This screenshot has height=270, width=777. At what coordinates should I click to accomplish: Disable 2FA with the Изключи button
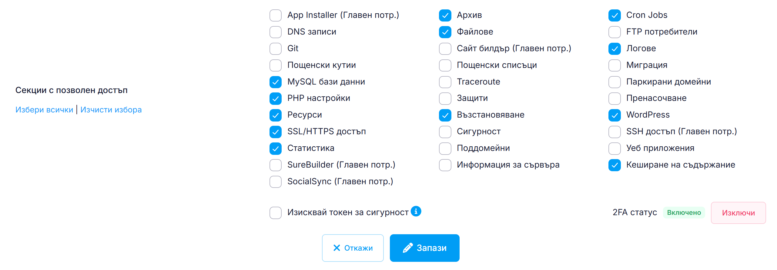click(738, 213)
